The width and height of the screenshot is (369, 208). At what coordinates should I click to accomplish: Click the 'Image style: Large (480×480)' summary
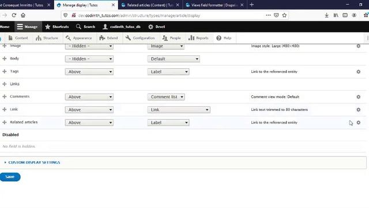(x=275, y=46)
